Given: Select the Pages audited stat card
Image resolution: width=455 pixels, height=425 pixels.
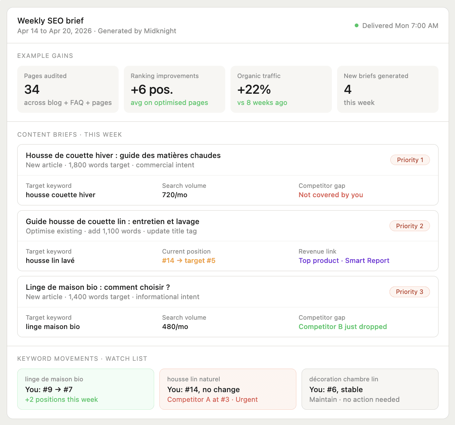Looking at the screenshot, I should click(x=68, y=89).
